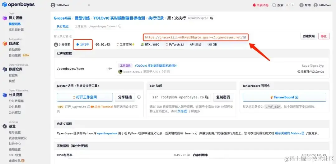Viewport: 336px width, 164px height.
Task: Click the 工作空间 status link
Action: (125, 45)
